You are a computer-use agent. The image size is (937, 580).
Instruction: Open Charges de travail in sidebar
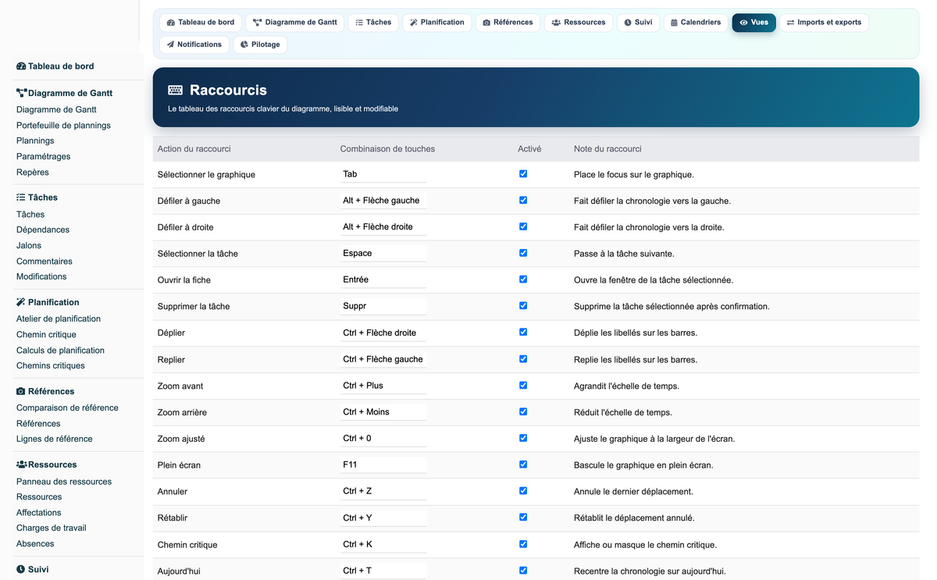(52, 528)
